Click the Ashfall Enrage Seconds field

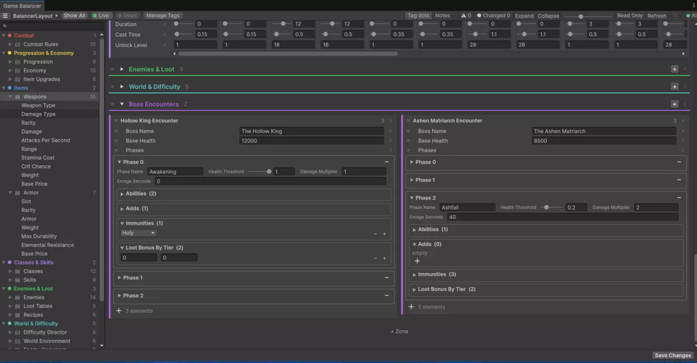(562, 217)
